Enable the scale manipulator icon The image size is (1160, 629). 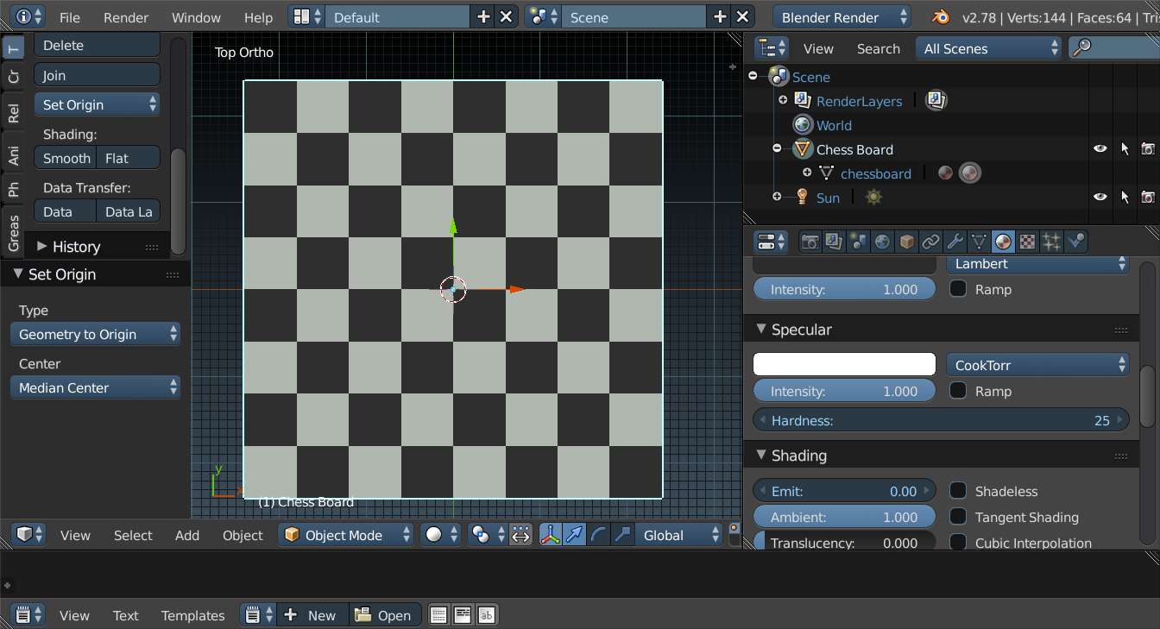click(x=623, y=535)
